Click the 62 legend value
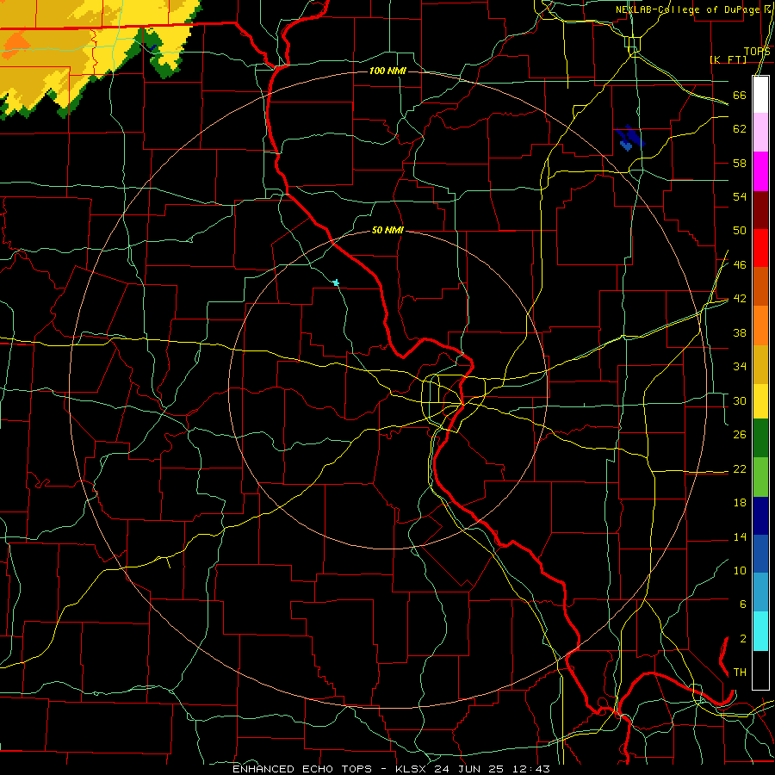Viewport: 775px width, 775px height. click(x=740, y=129)
